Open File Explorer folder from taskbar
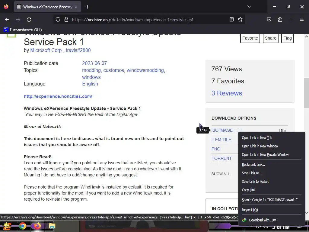This screenshot has width=309, height=232. pyautogui.click(x=52, y=226)
